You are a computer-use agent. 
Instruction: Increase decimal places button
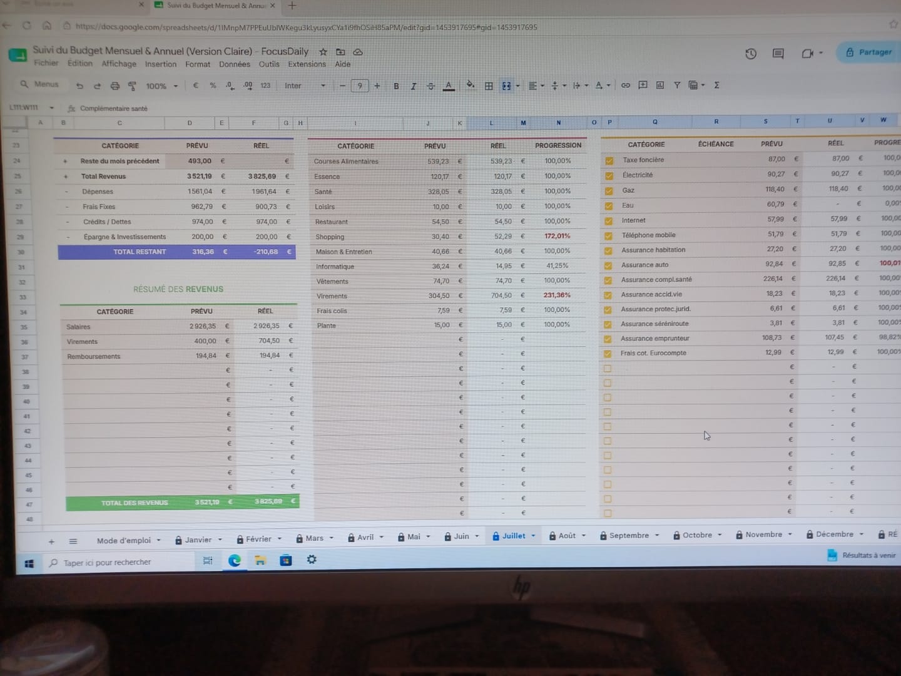coord(248,86)
